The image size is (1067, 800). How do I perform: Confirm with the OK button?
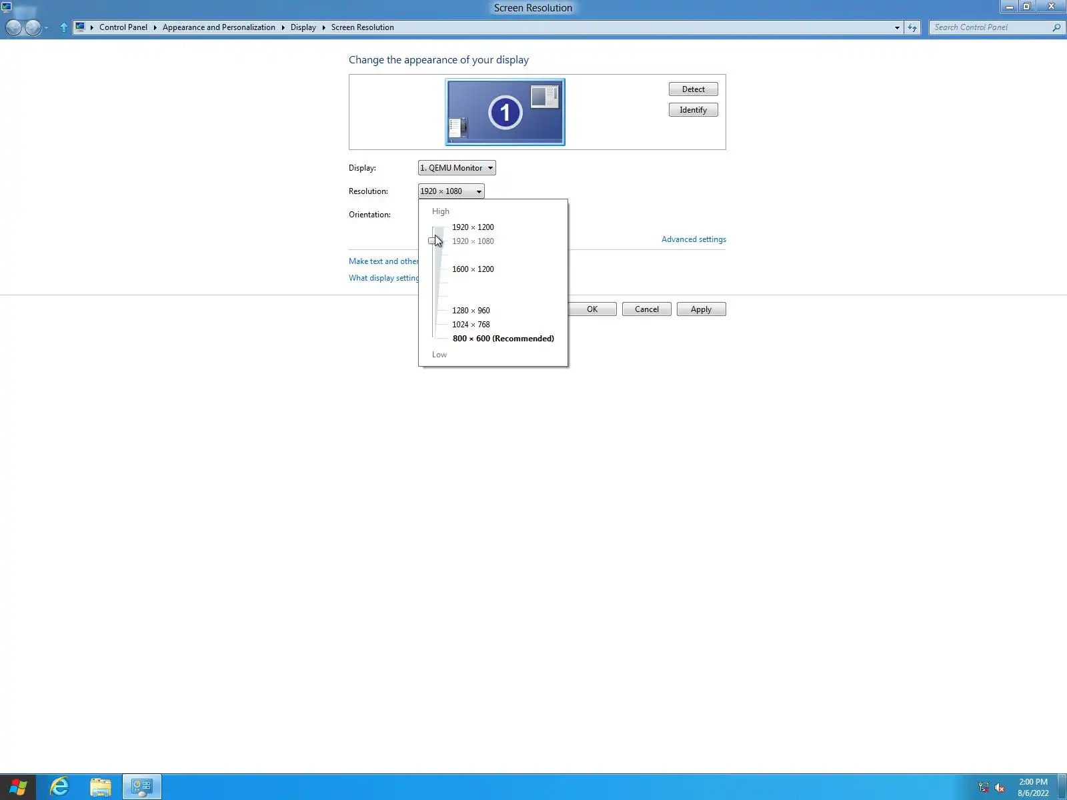pos(592,309)
